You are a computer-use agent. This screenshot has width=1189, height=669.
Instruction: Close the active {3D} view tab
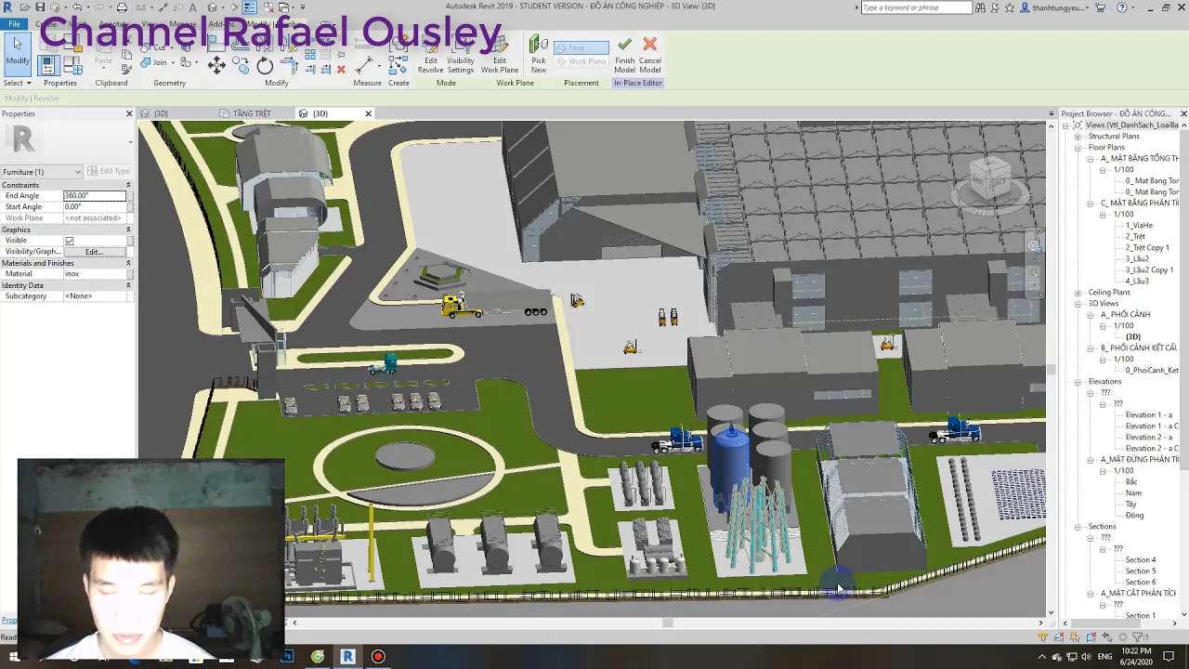click(368, 113)
